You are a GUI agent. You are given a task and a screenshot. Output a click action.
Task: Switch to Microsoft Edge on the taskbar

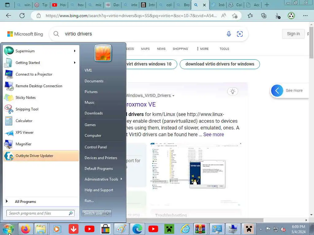pos(137,229)
